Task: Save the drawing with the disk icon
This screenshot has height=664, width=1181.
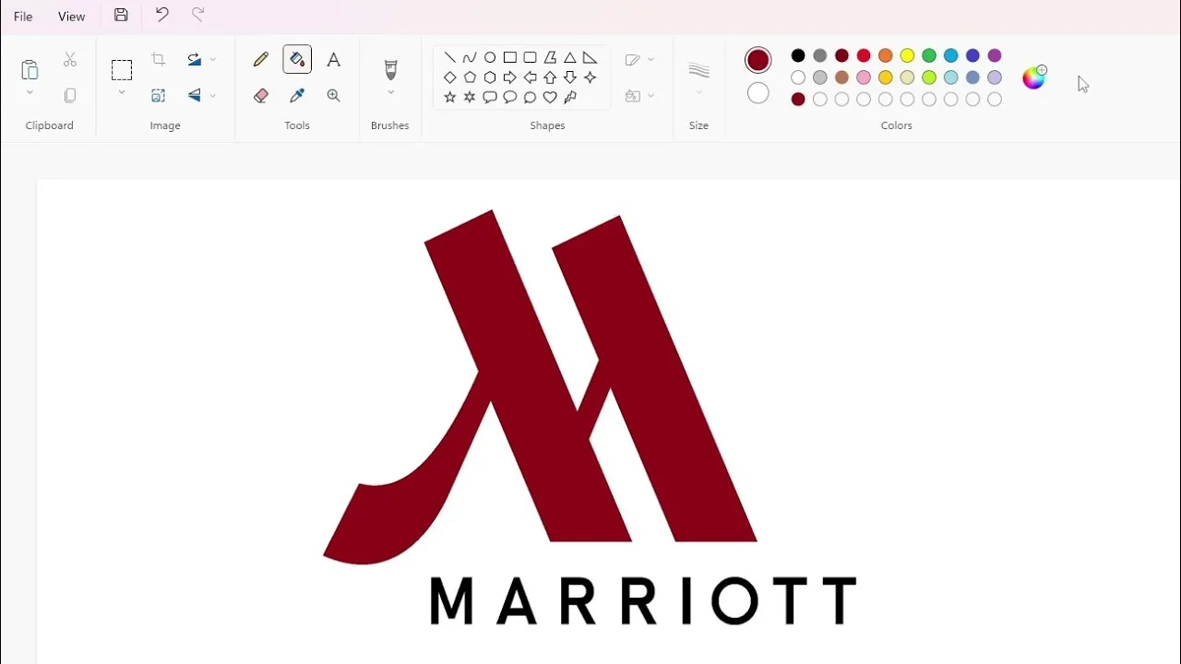Action: [121, 15]
